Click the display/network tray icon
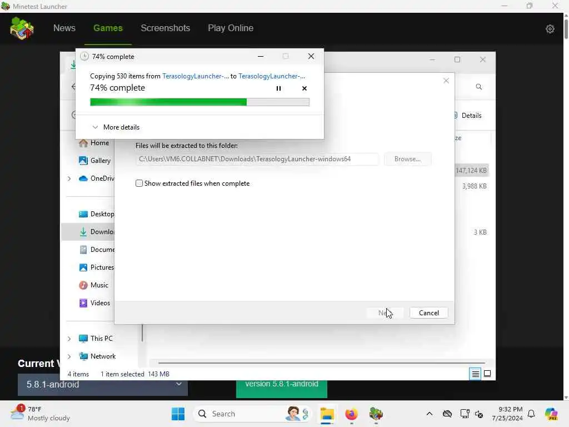 [x=464, y=414]
